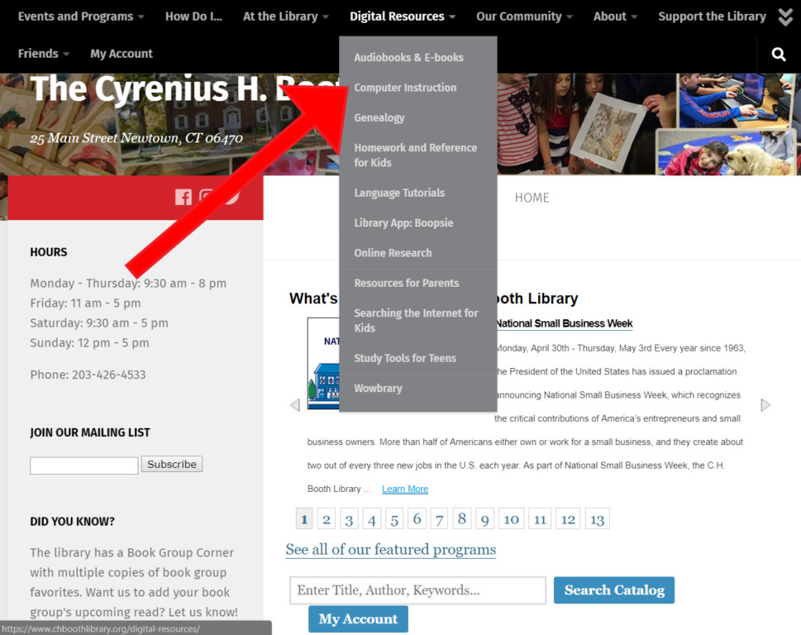Jump to featured slide 13

click(x=597, y=519)
